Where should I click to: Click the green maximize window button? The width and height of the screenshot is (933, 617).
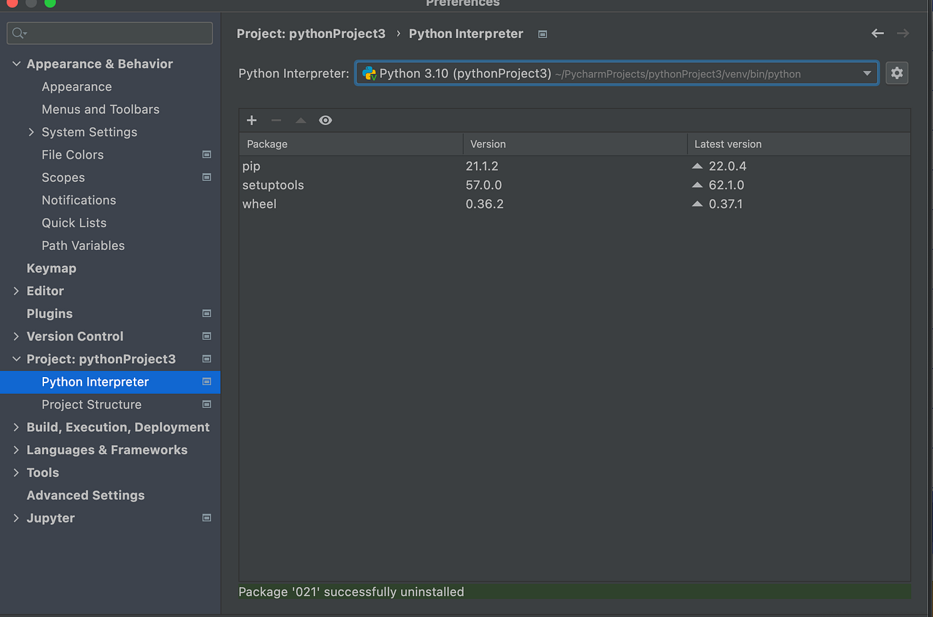[x=50, y=3]
